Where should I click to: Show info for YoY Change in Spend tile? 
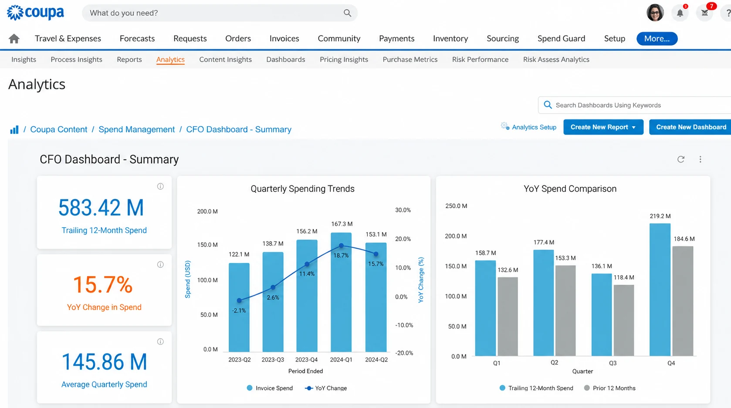click(x=160, y=265)
